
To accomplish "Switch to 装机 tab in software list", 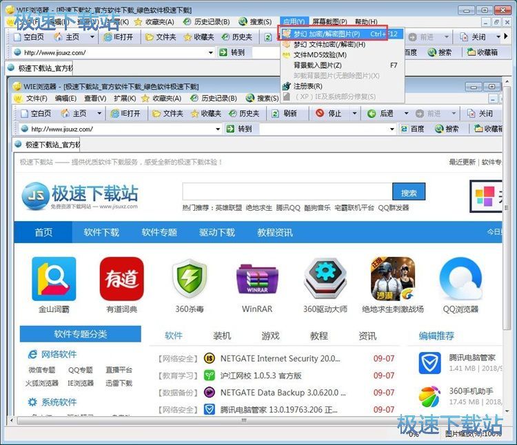I will click(x=222, y=335).
